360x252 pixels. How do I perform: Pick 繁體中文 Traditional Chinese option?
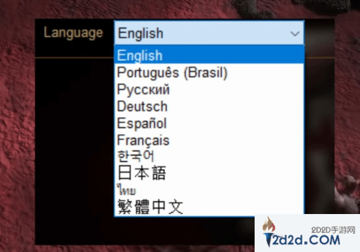209,207
